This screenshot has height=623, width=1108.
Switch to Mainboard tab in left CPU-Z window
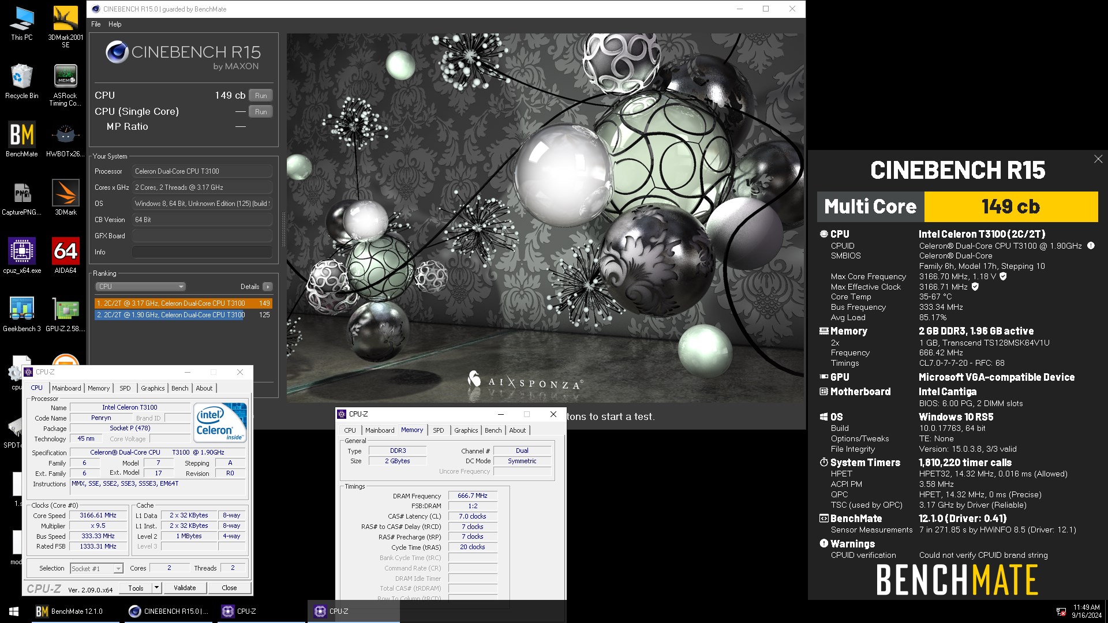(66, 388)
